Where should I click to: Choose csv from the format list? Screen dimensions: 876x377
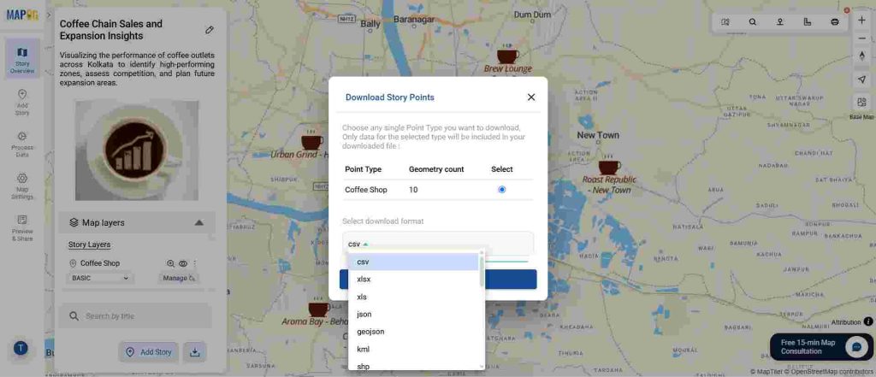pos(413,262)
